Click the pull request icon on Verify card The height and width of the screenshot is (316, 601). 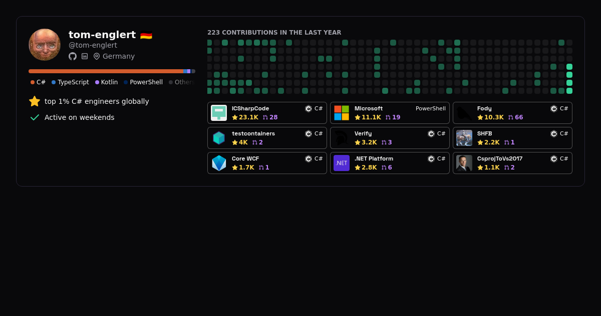(x=384, y=142)
